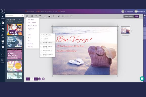
Task: Click the resize design icon in toolbar
Action: tap(27, 16)
